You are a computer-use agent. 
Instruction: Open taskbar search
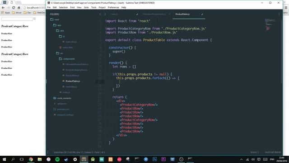[13, 159]
